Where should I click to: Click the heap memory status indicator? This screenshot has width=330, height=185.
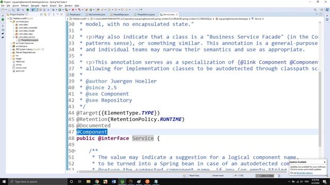[267, 176]
